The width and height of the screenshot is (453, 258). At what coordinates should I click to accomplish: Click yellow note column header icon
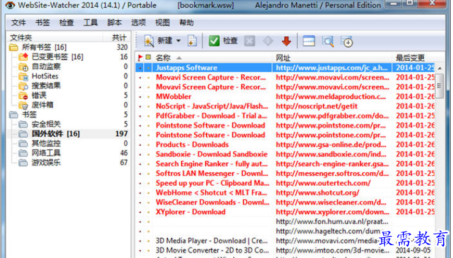coord(148,57)
